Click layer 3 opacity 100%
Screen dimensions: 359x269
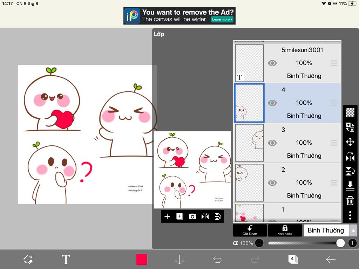(x=304, y=143)
